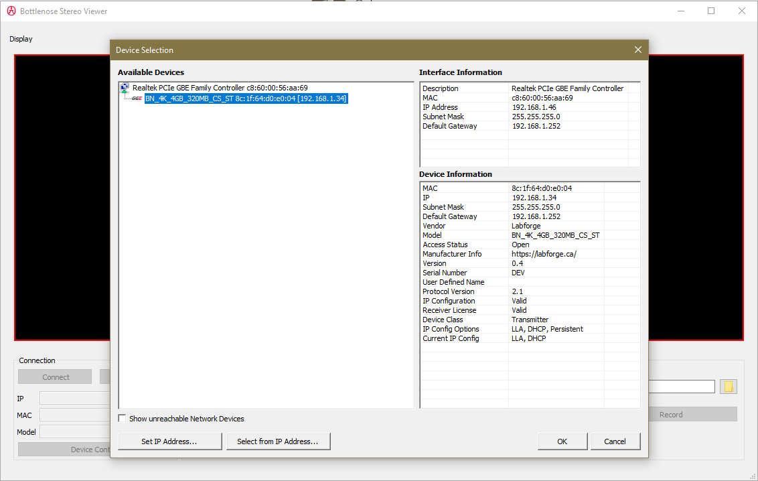This screenshot has width=758, height=481.
Task: Click Select from IP Address button
Action: [277, 441]
